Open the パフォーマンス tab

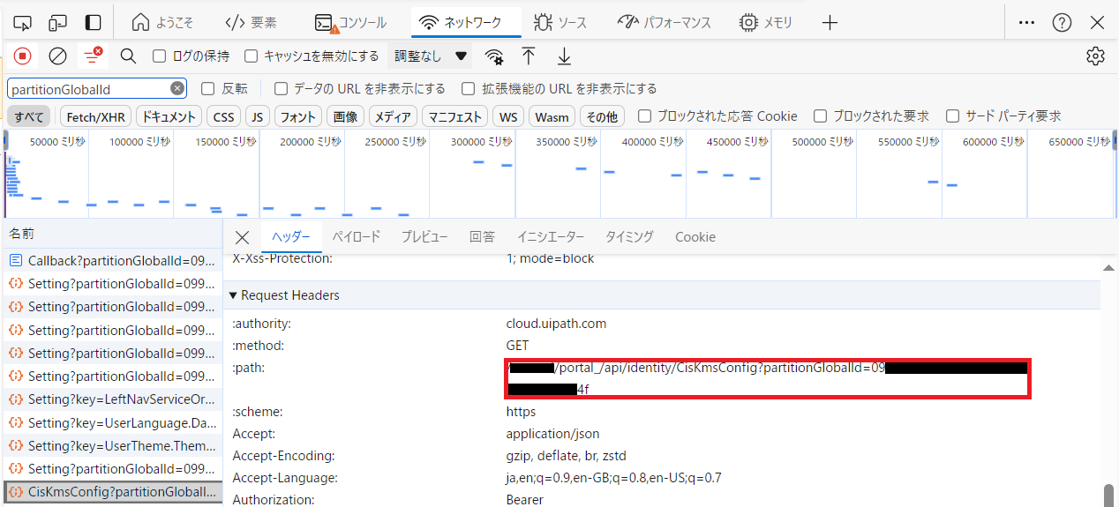664,23
